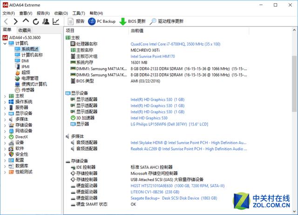Click the 软件 tree icon

tap(11, 148)
